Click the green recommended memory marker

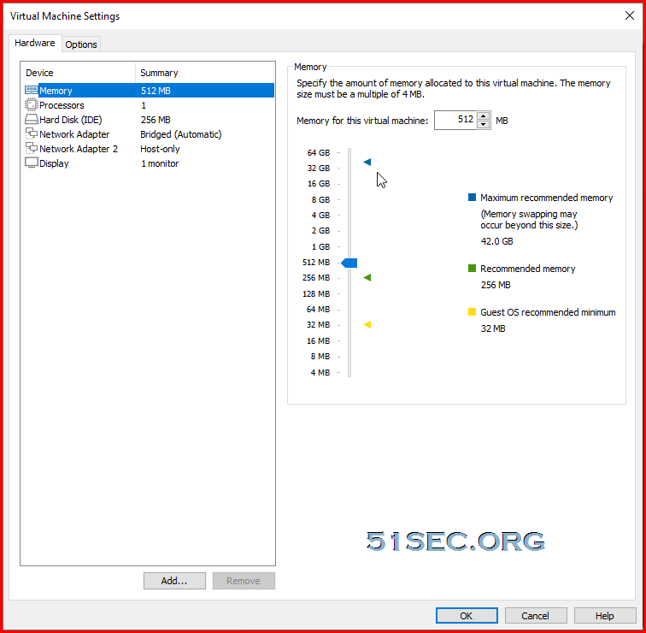[367, 277]
